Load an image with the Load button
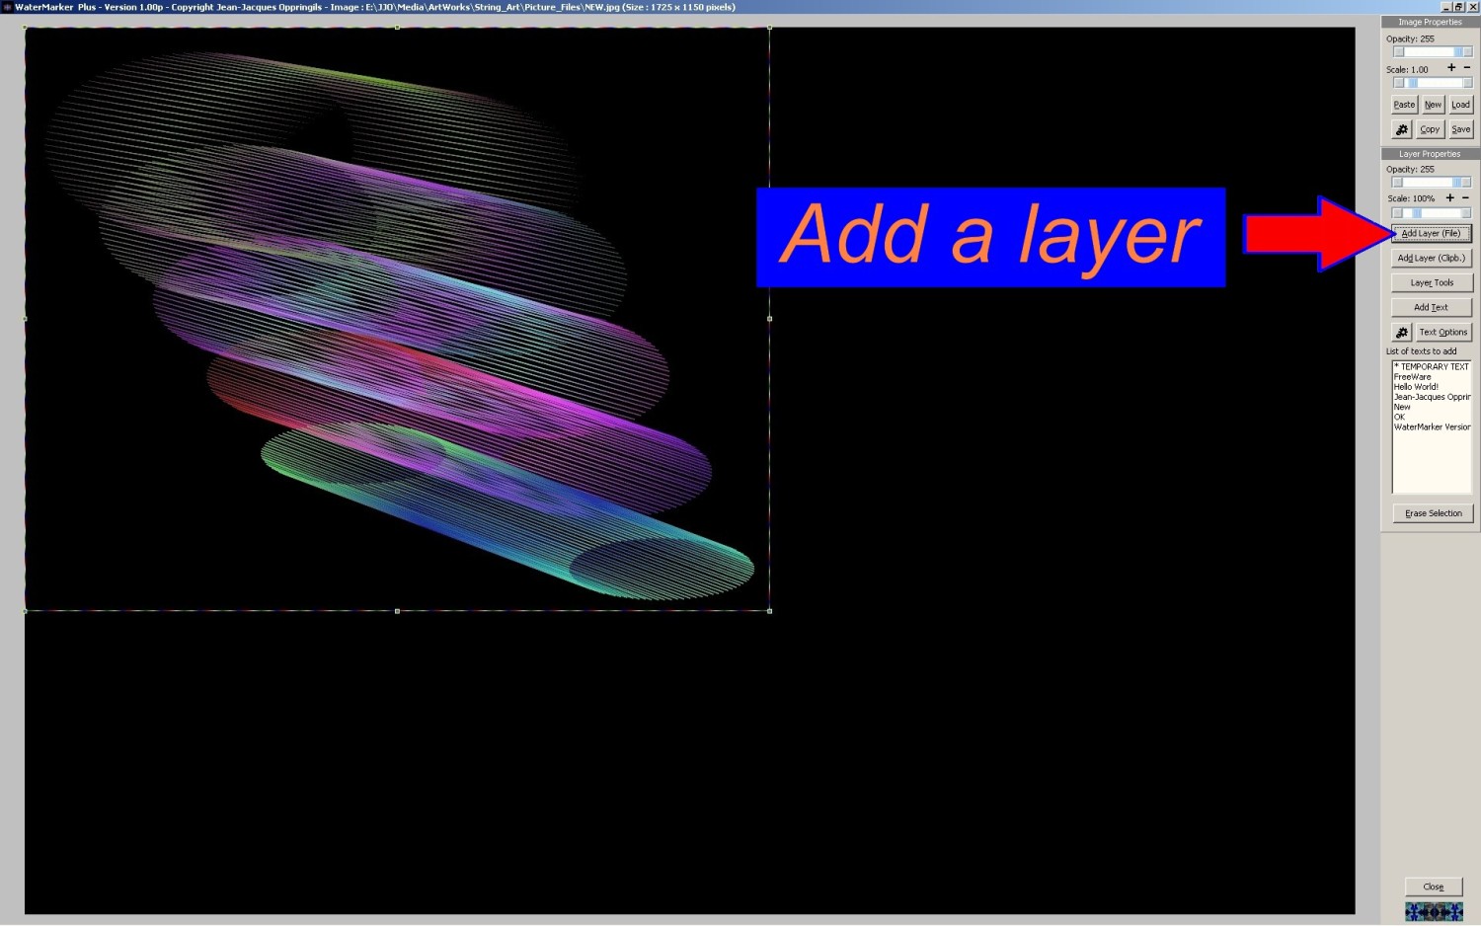 coord(1460,105)
